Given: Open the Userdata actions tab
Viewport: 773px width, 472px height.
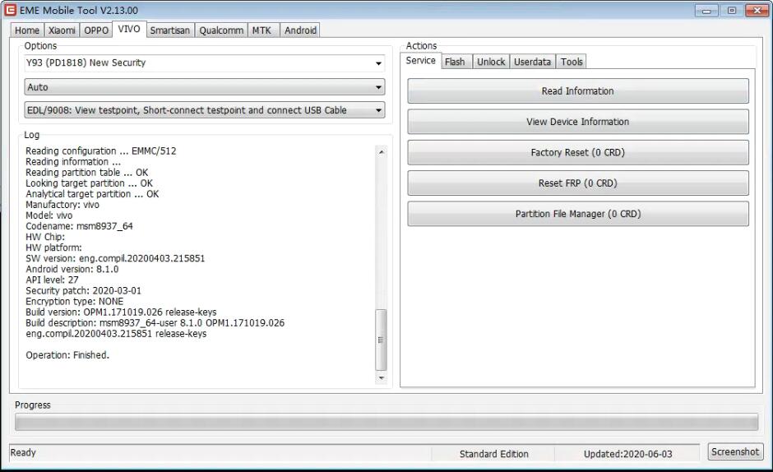Looking at the screenshot, I should pos(532,62).
